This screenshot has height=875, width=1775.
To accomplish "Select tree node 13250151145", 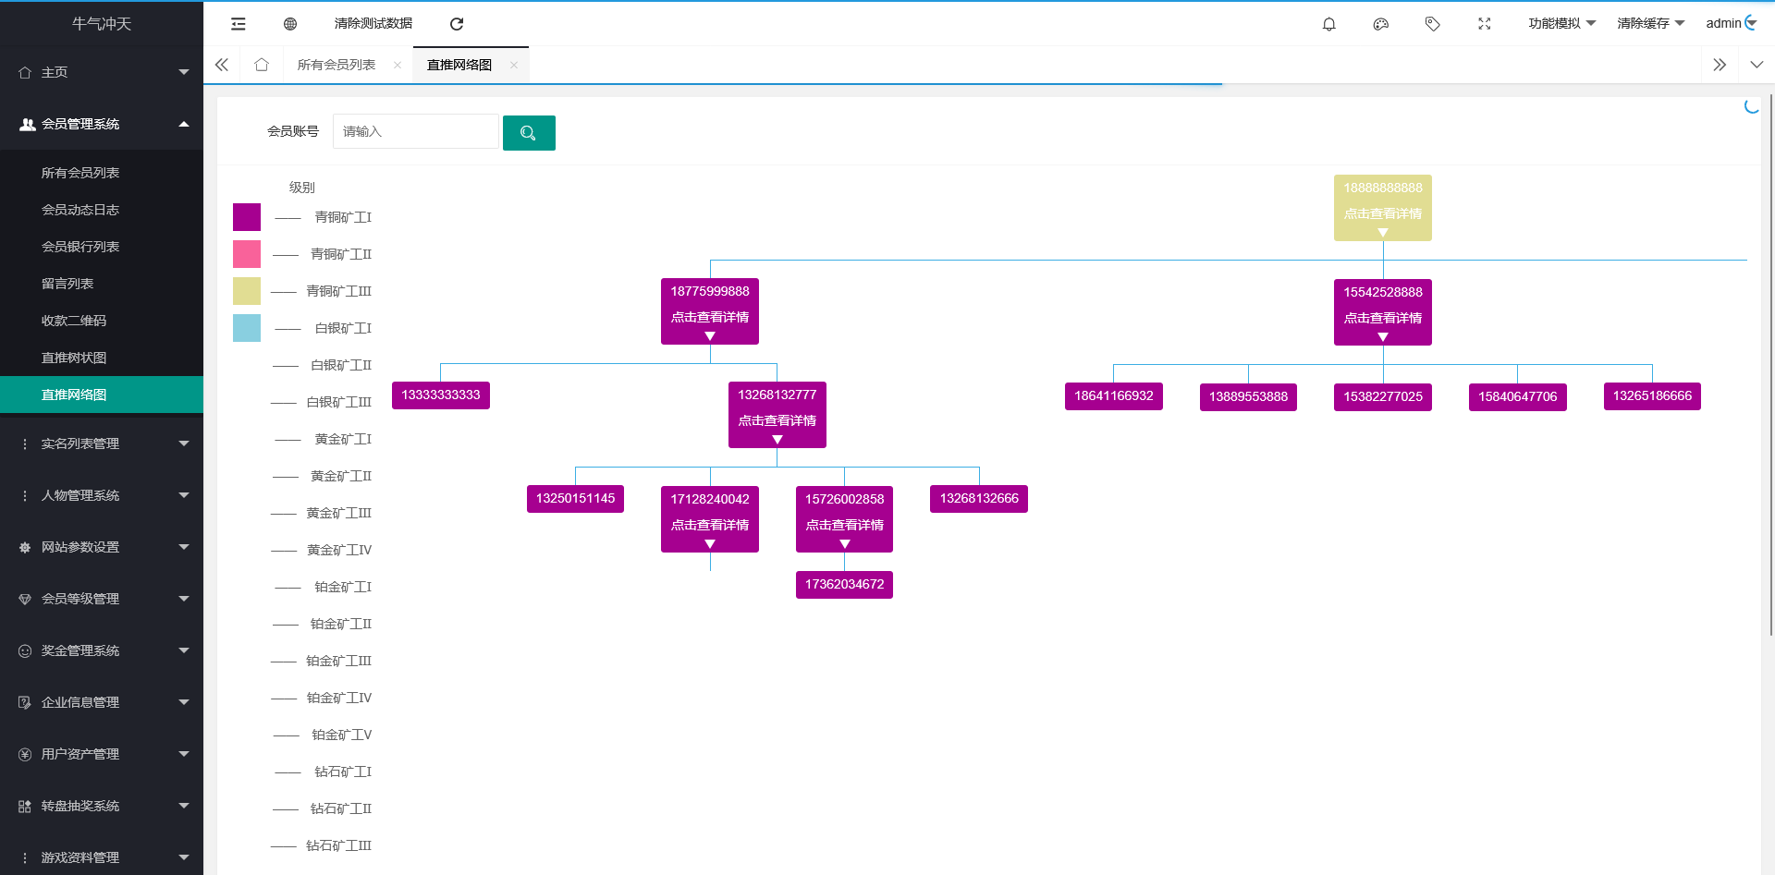I will [x=575, y=499].
